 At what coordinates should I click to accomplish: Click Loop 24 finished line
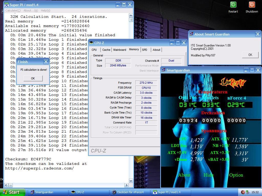point(49,145)
